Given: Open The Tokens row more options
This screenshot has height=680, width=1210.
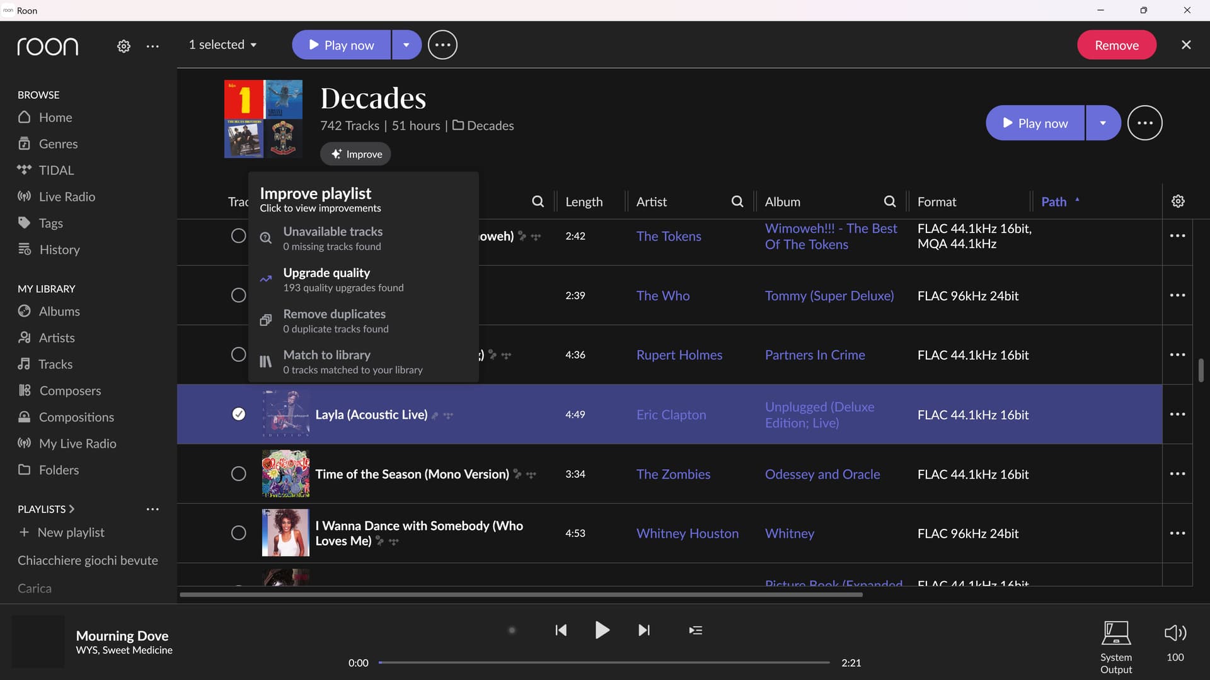Looking at the screenshot, I should 1177,236.
